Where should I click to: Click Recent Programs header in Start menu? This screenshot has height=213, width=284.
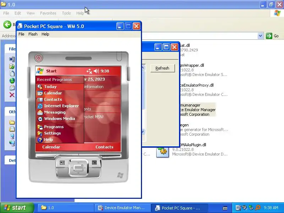[54, 80]
